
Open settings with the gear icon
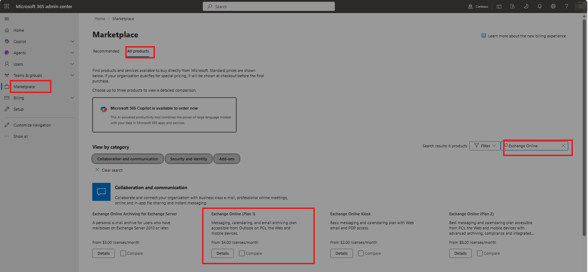(553, 6)
